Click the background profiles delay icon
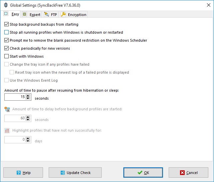This screenshot has height=182, width=214. (x=7, y=109)
